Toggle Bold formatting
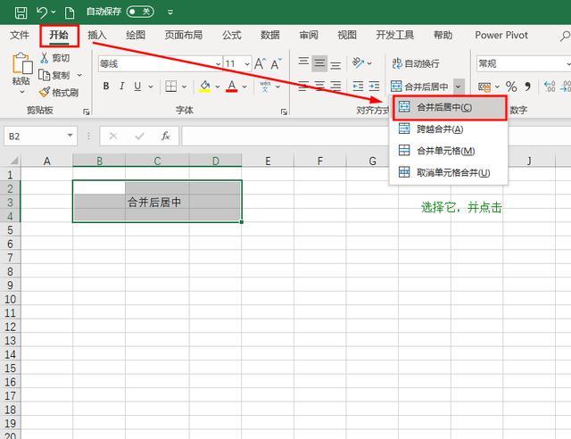This screenshot has width=571, height=439. coord(106,87)
